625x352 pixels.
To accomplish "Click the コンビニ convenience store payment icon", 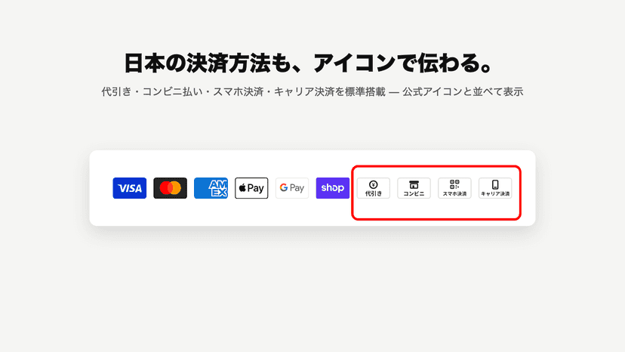I will tap(414, 188).
